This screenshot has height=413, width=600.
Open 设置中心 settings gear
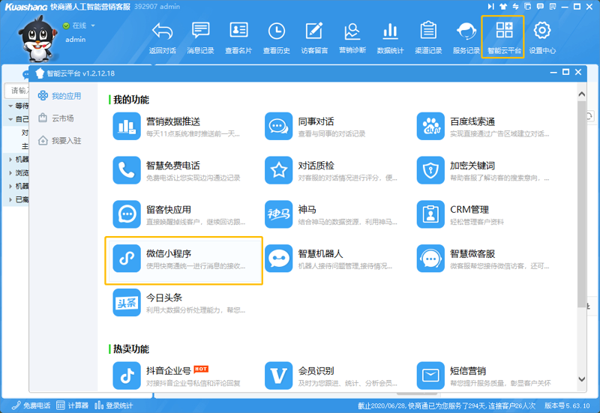(x=542, y=38)
